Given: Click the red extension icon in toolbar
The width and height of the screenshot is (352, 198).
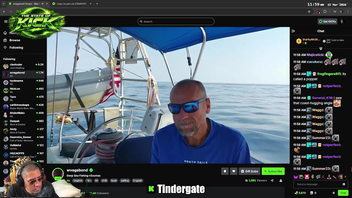Looking at the screenshot, I should [318, 12].
